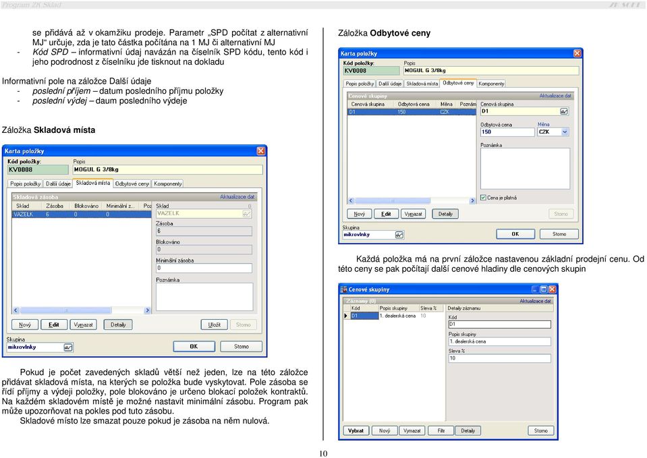Switch to Popis položky tab in Skladová zásoba dialog
Viewport: 647px width, 458px height.
click(x=25, y=183)
